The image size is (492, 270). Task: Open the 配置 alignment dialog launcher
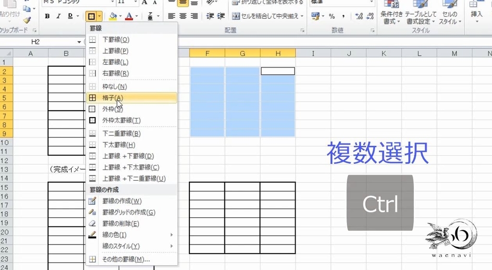pos(302,30)
